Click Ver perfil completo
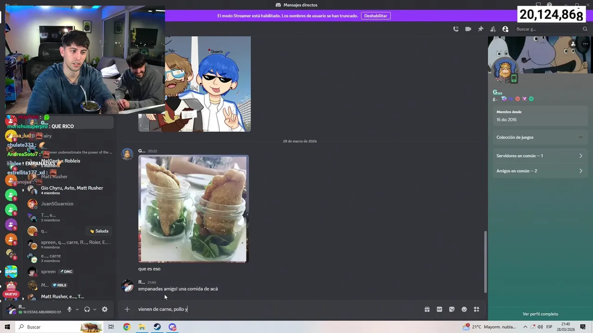This screenshot has height=333, width=593. click(x=540, y=314)
